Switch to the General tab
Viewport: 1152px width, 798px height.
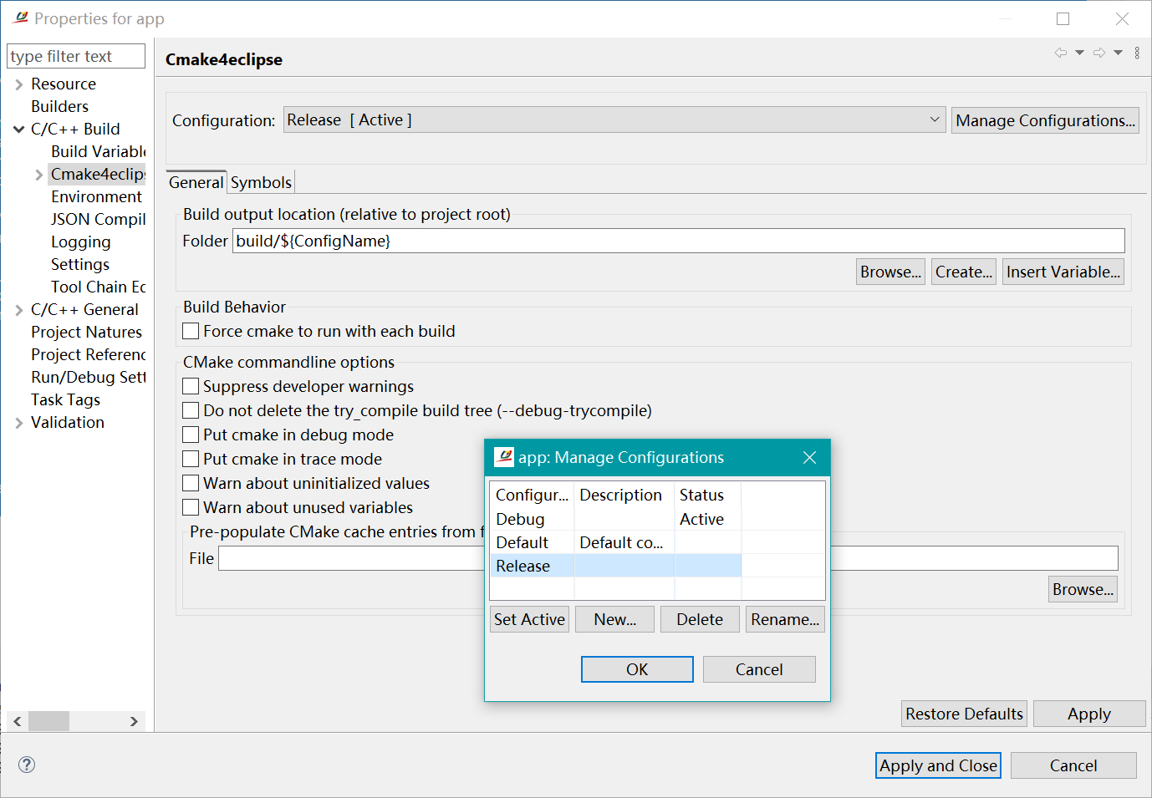click(196, 182)
